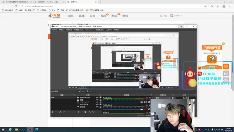Toggle lock on the game source
Viewport: 234px width, 132px height.
click(100, 107)
